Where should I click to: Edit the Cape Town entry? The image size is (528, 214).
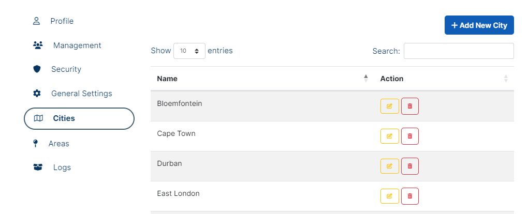[389, 136]
